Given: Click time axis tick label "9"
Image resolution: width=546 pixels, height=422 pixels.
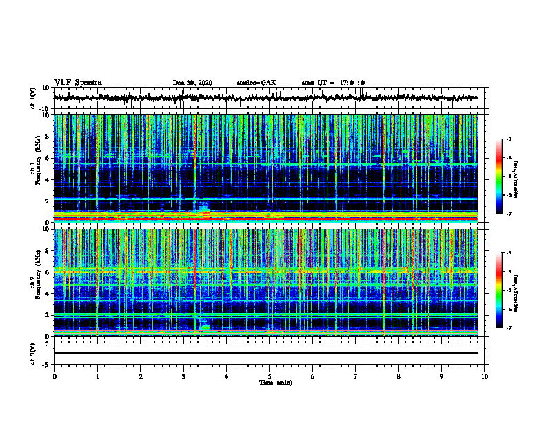Looking at the screenshot, I should click(441, 376).
